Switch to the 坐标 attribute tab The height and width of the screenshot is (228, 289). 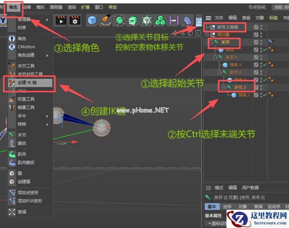227,207
